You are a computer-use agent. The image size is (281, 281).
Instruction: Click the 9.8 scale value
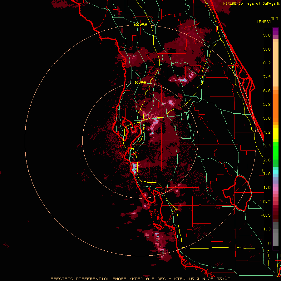pyautogui.click(x=267, y=35)
